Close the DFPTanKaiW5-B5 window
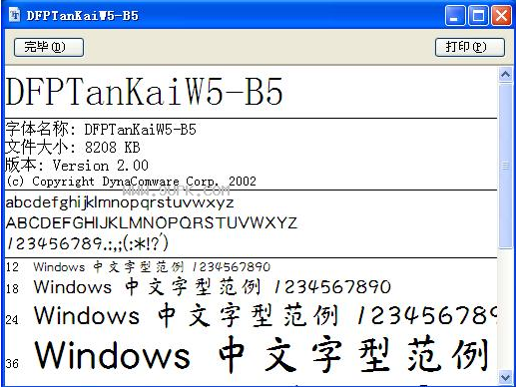Viewport: 516px width, 387px height. pos(501,15)
